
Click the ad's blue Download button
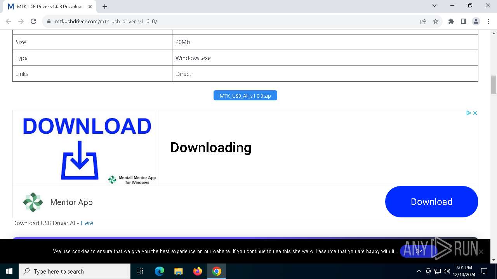pyautogui.click(x=431, y=201)
